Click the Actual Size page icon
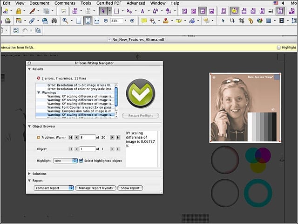The image size is (298, 224). (x=79, y=21)
